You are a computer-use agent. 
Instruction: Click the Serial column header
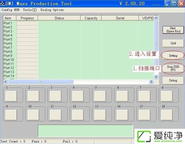(120, 18)
